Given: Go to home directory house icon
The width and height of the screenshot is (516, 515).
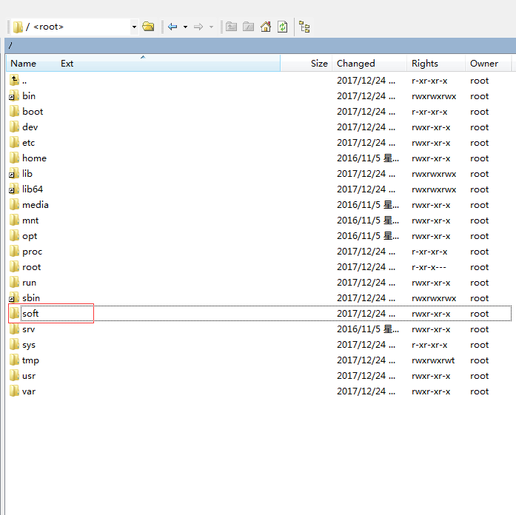Looking at the screenshot, I should pos(266,27).
